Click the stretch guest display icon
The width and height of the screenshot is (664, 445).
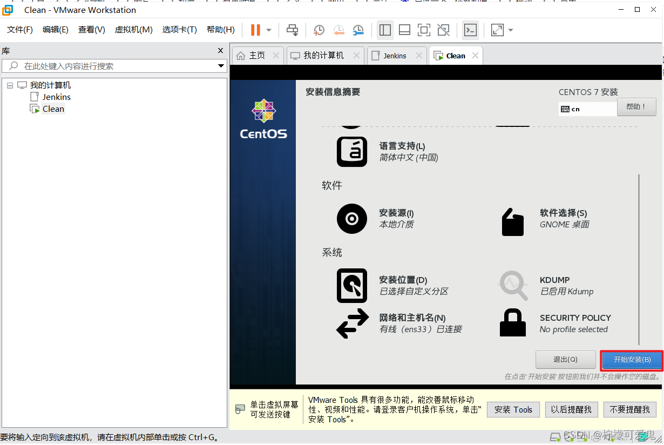(497, 30)
